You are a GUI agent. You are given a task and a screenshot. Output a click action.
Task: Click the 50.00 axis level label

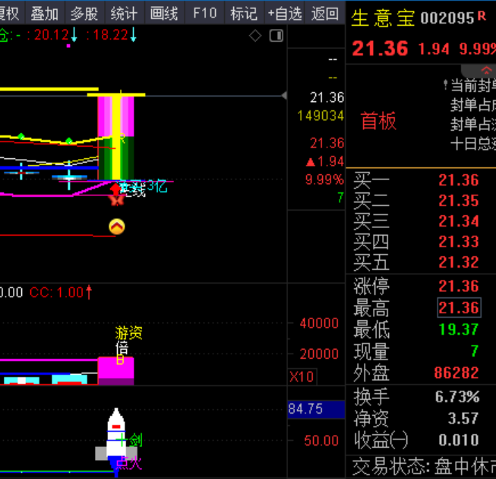321,441
